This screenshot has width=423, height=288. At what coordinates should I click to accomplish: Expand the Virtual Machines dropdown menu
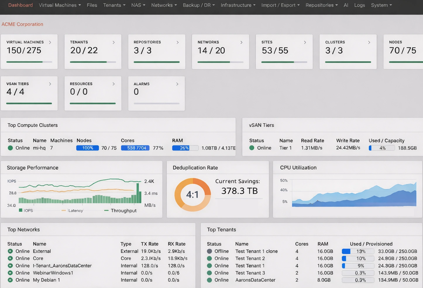pos(60,5)
